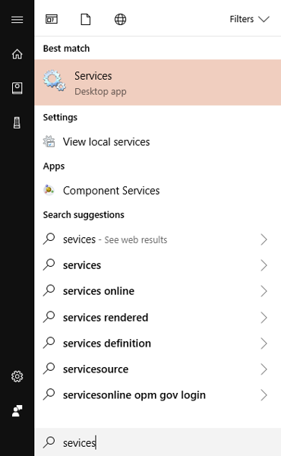Expand the Filters dropdown
This screenshot has height=456, width=281.
(249, 19)
